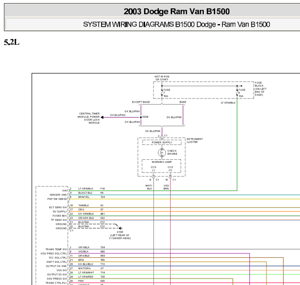Image resolution: width=300 pixels, height=285 pixels.
Task: Click the 'CCD (-)' label
Action: click(x=153, y=169)
